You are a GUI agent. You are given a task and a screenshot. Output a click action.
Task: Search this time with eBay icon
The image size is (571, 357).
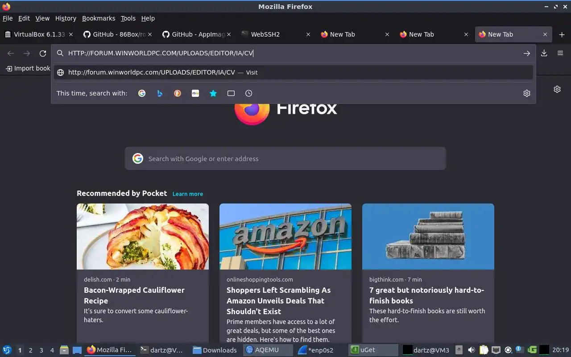(x=195, y=93)
